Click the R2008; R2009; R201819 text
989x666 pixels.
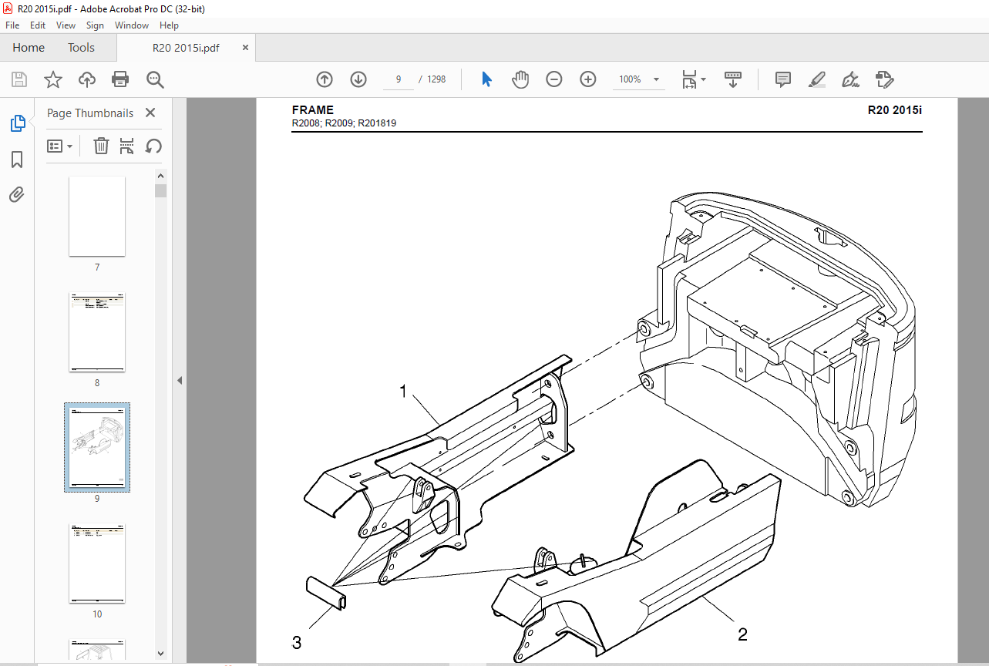point(344,123)
